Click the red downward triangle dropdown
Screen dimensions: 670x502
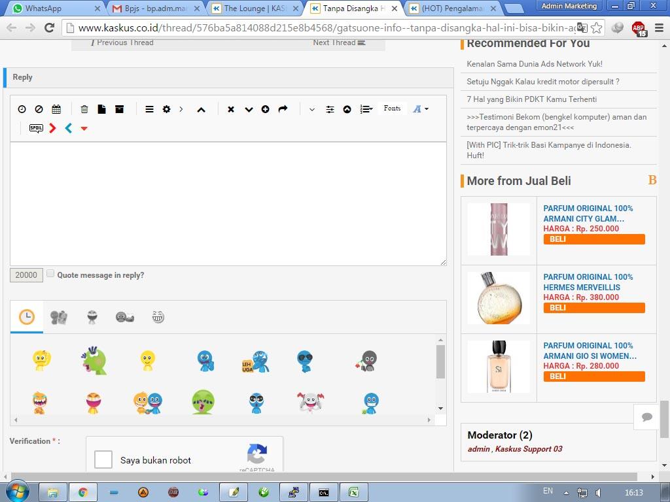pyautogui.click(x=84, y=129)
